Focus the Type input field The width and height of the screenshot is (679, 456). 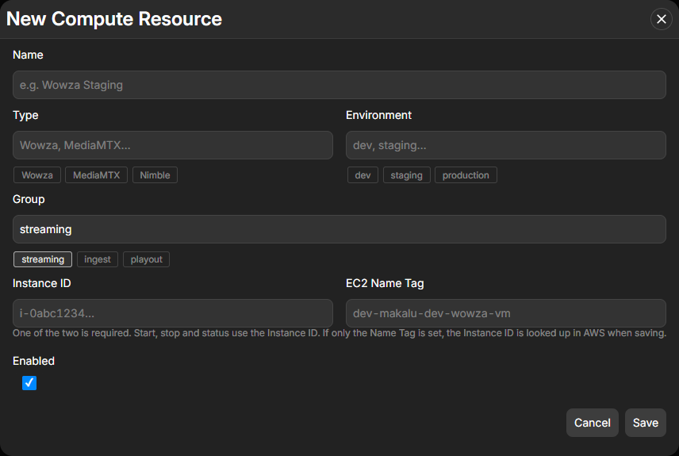tap(173, 145)
